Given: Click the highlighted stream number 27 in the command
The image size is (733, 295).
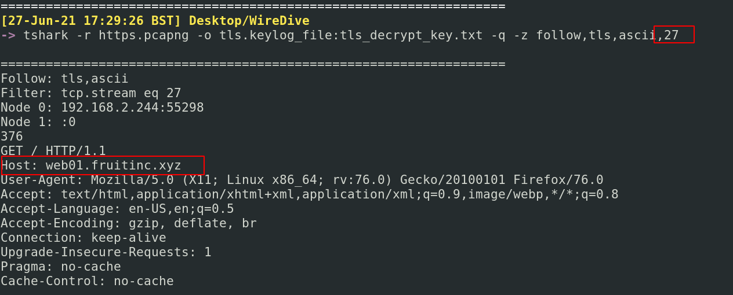Looking at the screenshot, I should pos(672,35).
